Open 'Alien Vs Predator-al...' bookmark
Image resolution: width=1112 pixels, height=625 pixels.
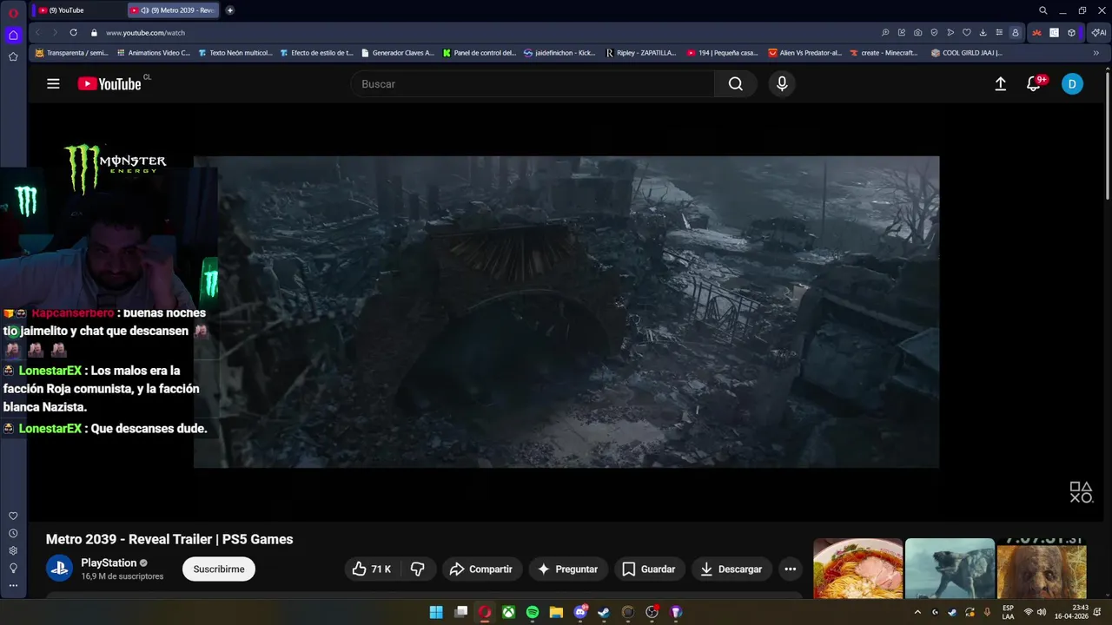(x=804, y=53)
